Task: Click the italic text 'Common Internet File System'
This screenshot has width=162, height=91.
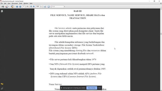Action: [x=82, y=77]
